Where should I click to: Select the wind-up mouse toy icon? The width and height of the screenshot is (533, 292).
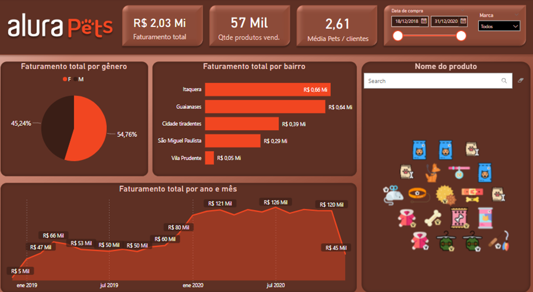[x=393, y=195]
